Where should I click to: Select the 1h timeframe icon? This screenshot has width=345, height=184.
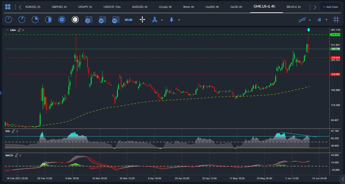pos(62,20)
